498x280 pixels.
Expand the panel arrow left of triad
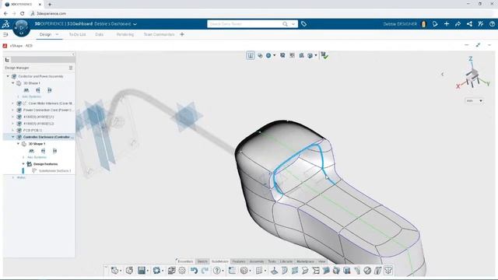(x=442, y=74)
